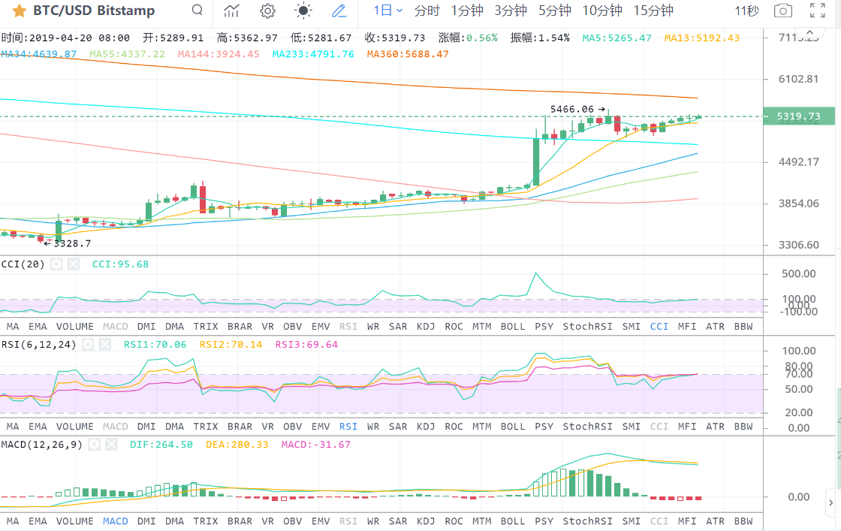The image size is (841, 531).
Task: Expand the right side panel arrow
Action: pos(831,502)
